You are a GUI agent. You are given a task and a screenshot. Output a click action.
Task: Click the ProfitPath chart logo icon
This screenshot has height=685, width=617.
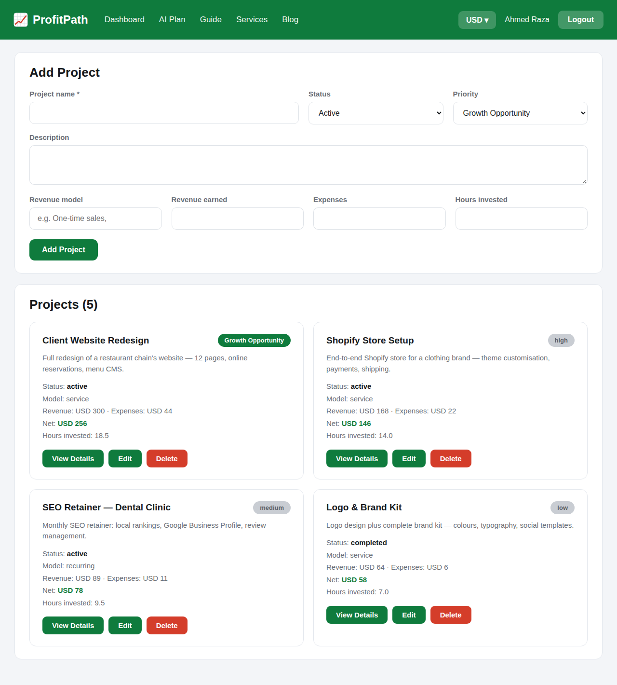pyautogui.click(x=21, y=20)
